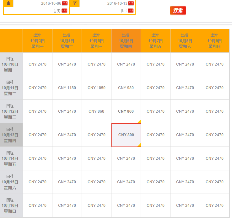Screen dimensions: 232x219
Task: Choose CNY 1050 fare for 10月5日 departure
Action: point(96,88)
